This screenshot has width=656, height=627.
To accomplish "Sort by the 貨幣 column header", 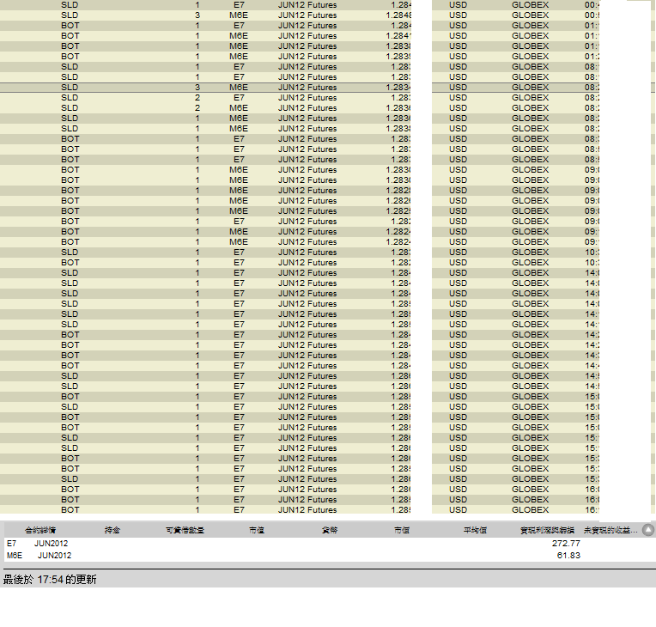I will point(329,530).
